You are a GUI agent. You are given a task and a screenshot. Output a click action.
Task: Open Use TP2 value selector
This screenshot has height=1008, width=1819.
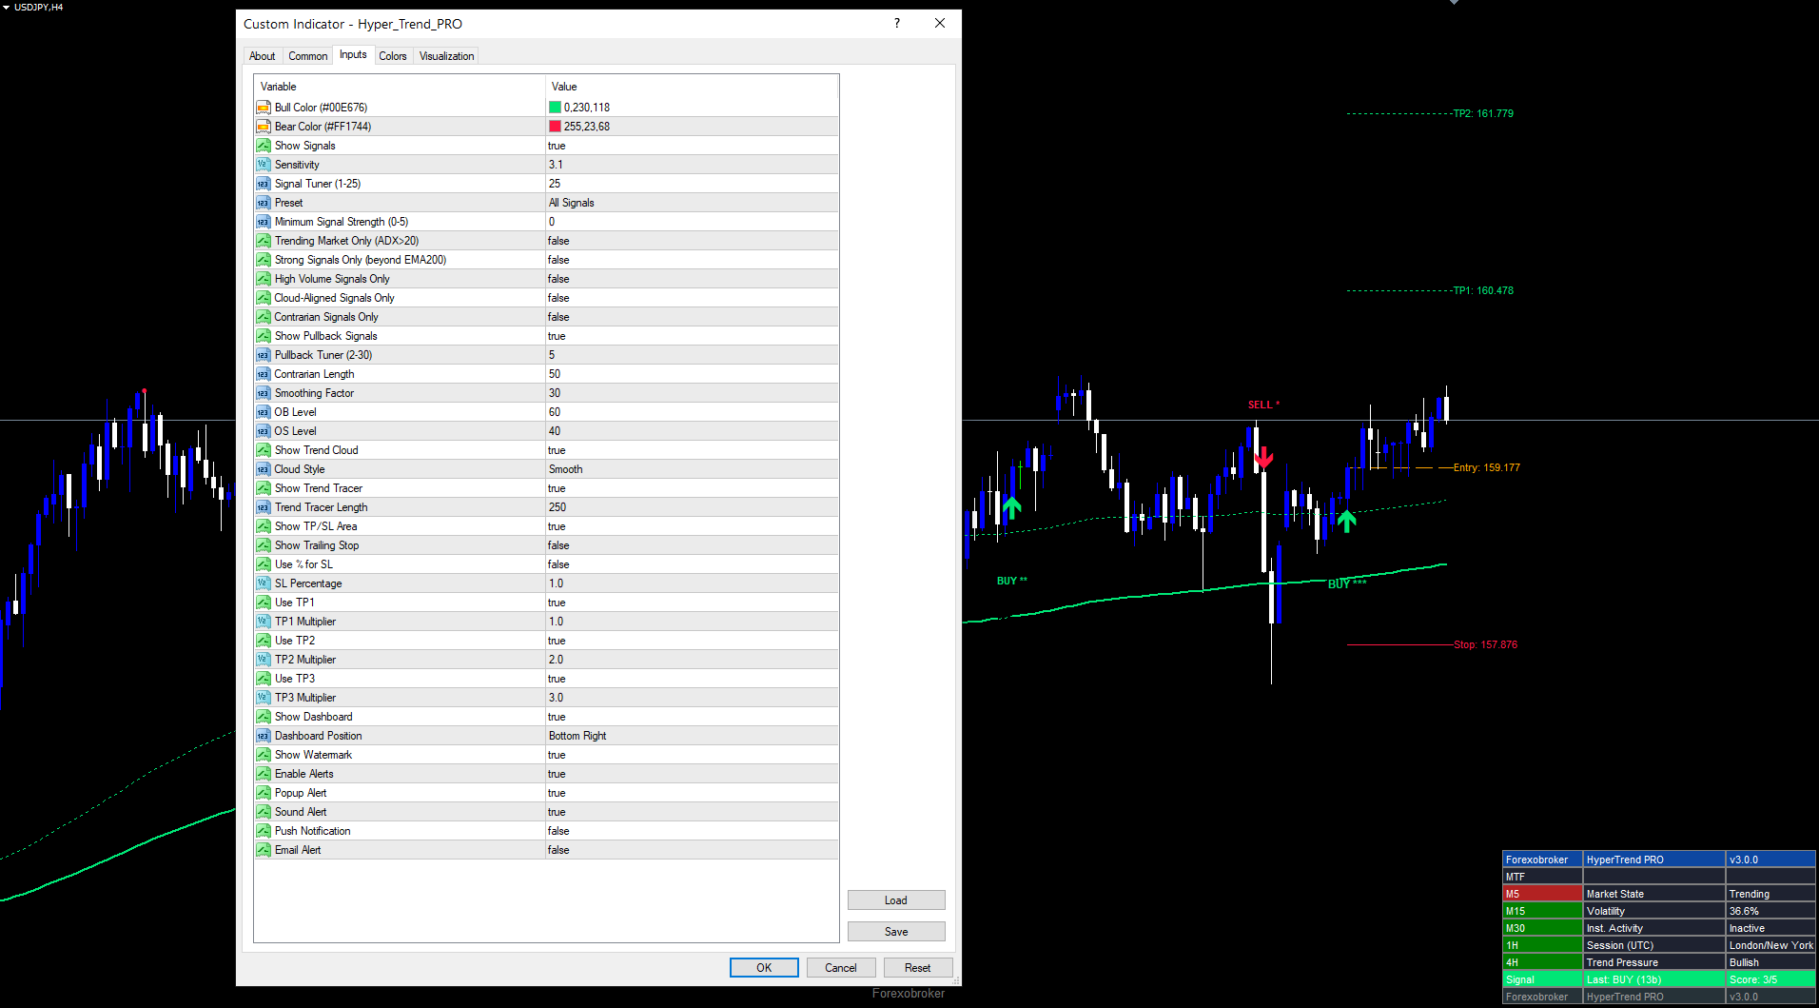[692, 641]
